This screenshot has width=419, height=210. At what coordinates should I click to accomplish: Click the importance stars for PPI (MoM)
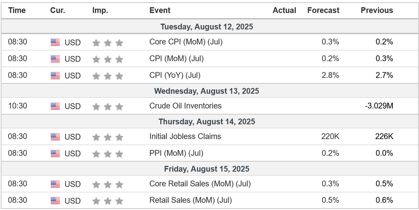click(x=108, y=154)
